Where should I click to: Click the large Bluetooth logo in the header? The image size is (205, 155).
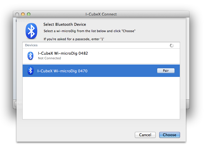31,31
